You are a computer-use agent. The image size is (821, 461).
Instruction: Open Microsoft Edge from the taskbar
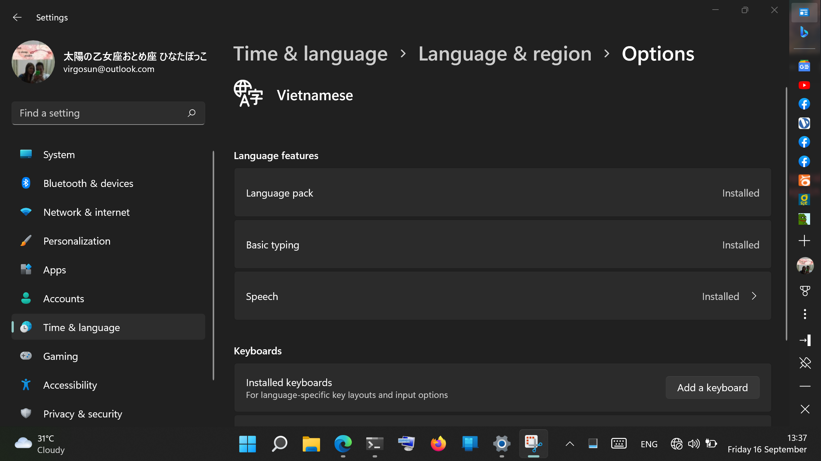[x=343, y=444]
